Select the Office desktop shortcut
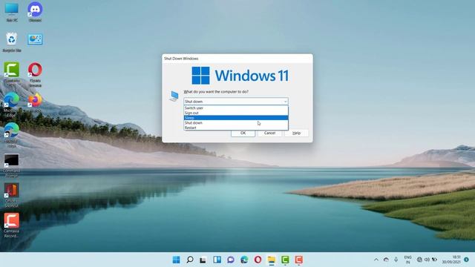475x267 pixels. (12, 195)
